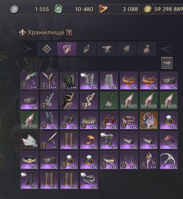Click the arrow transfer button

point(167,63)
